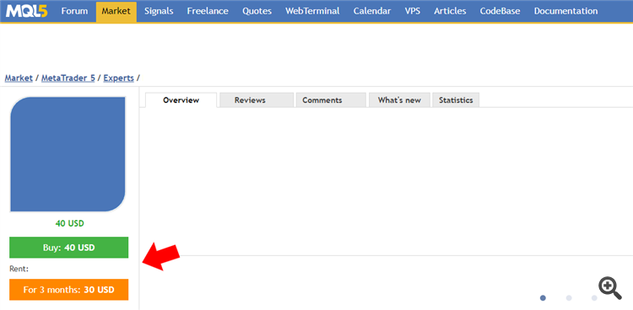Click the Rent: label
The height and width of the screenshot is (310, 633).
(x=19, y=269)
